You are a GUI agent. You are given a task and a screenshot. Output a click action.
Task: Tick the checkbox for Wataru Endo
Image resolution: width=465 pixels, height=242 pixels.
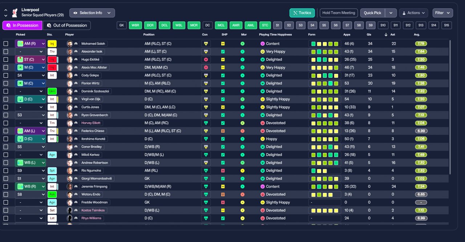[6, 194]
